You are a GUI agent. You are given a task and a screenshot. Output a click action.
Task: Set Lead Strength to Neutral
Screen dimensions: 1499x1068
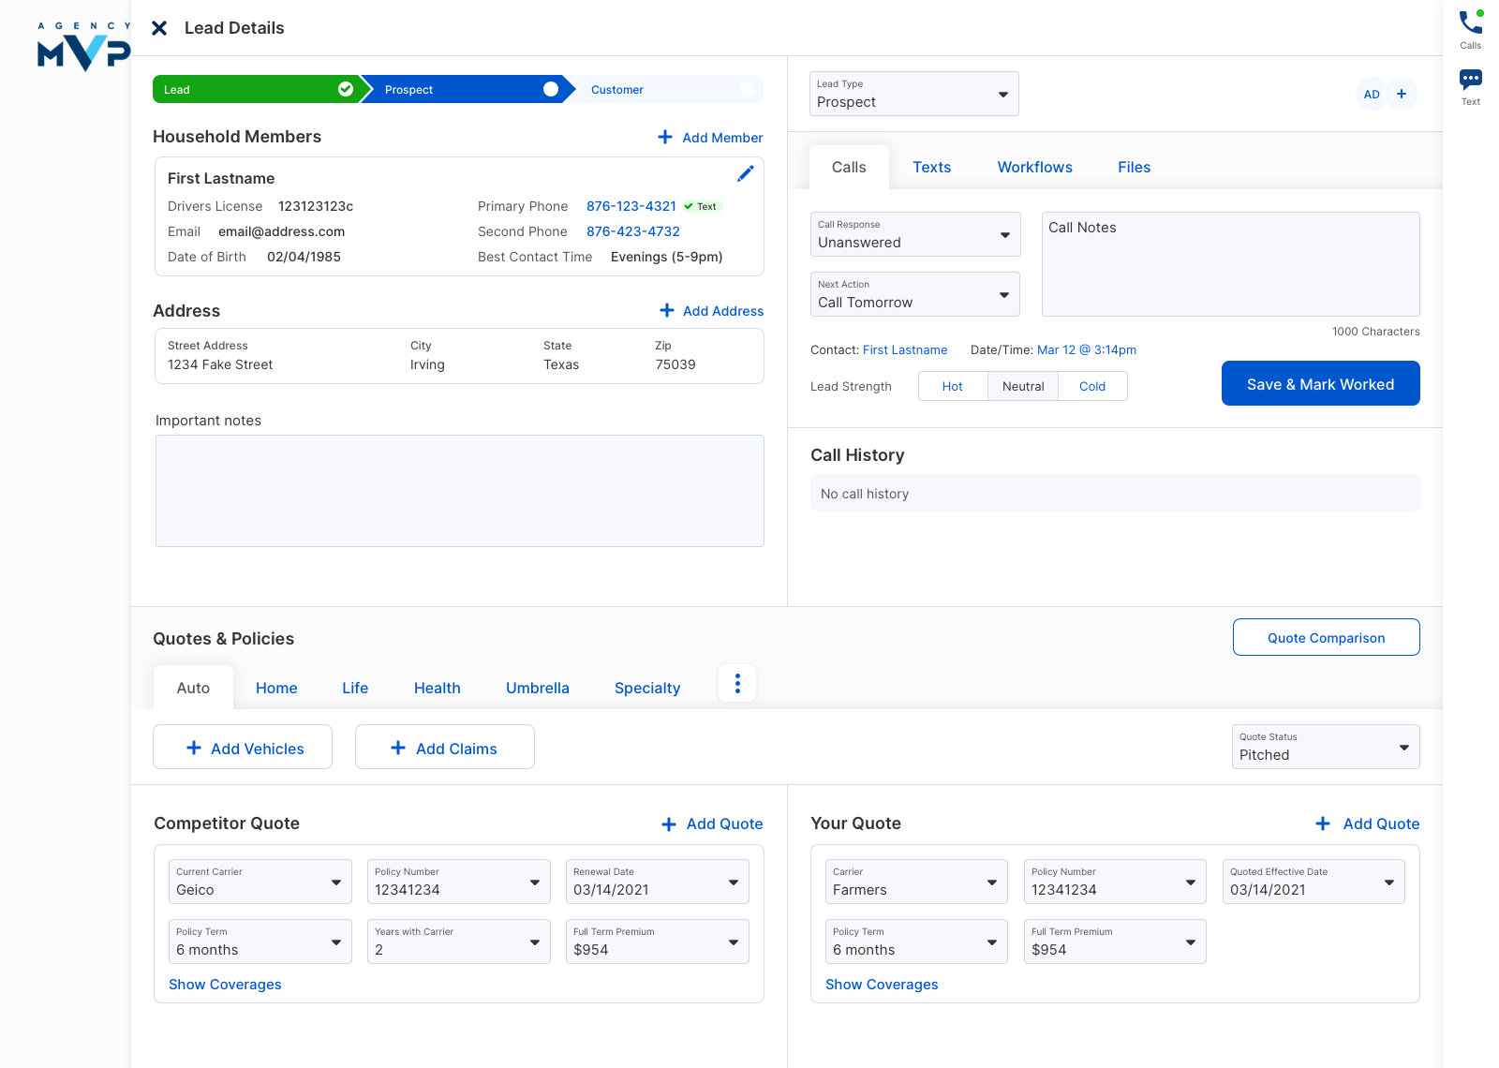1023,386
